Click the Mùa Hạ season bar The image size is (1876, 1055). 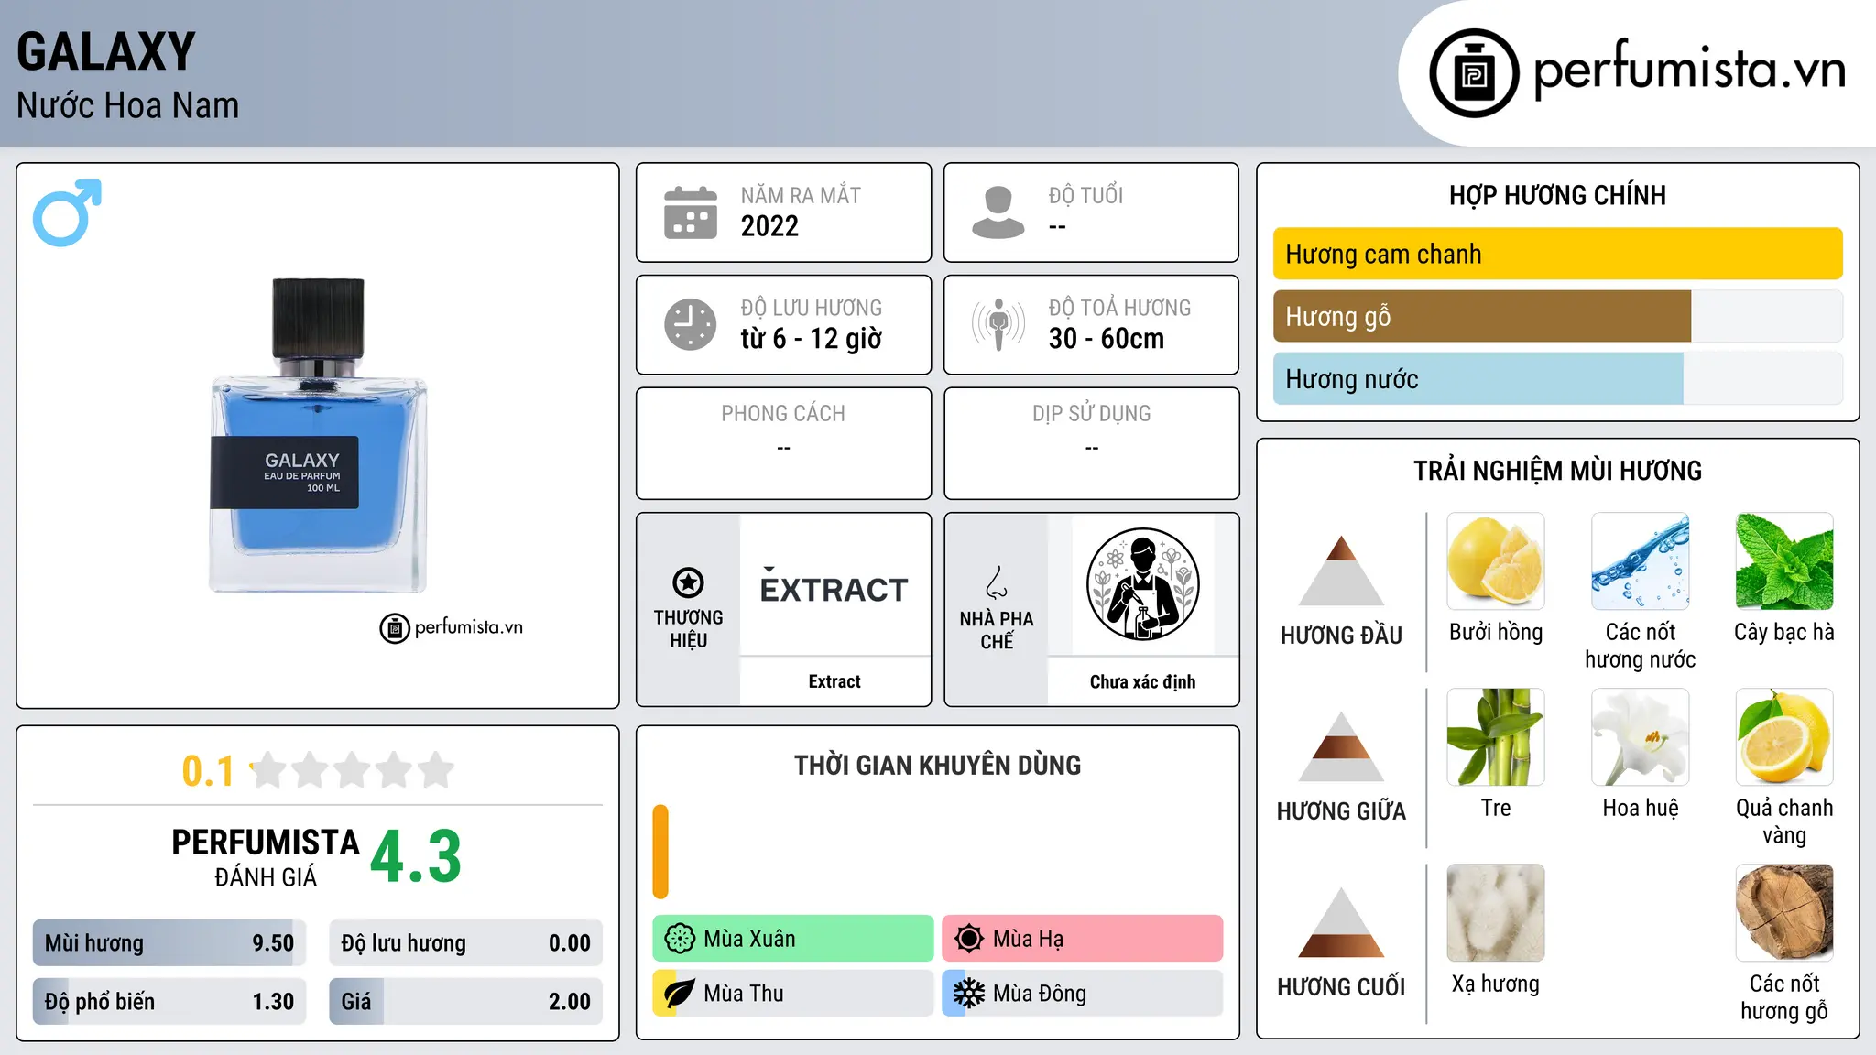pos(1082,939)
